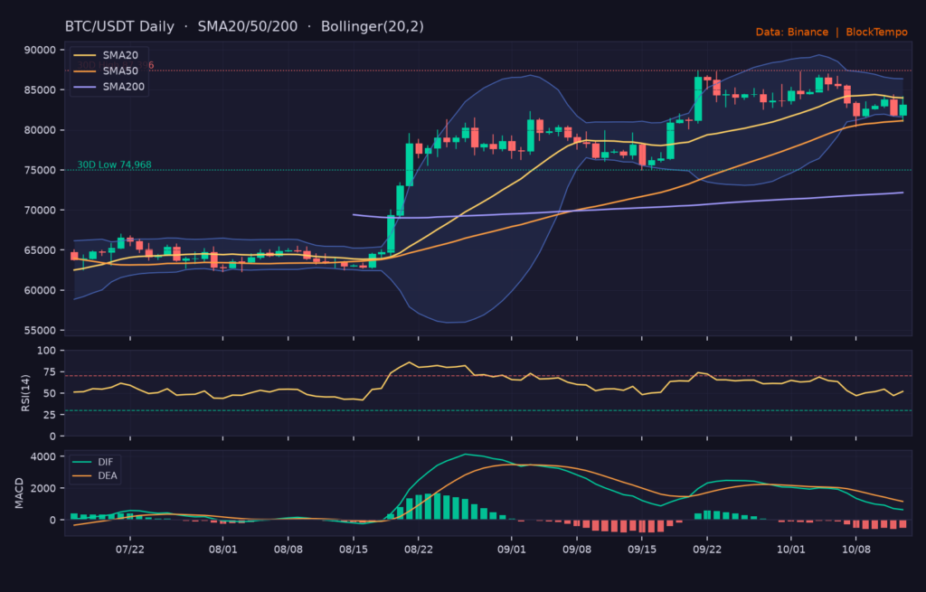
Task: Click the SMA50 legend label
Action: [120, 70]
